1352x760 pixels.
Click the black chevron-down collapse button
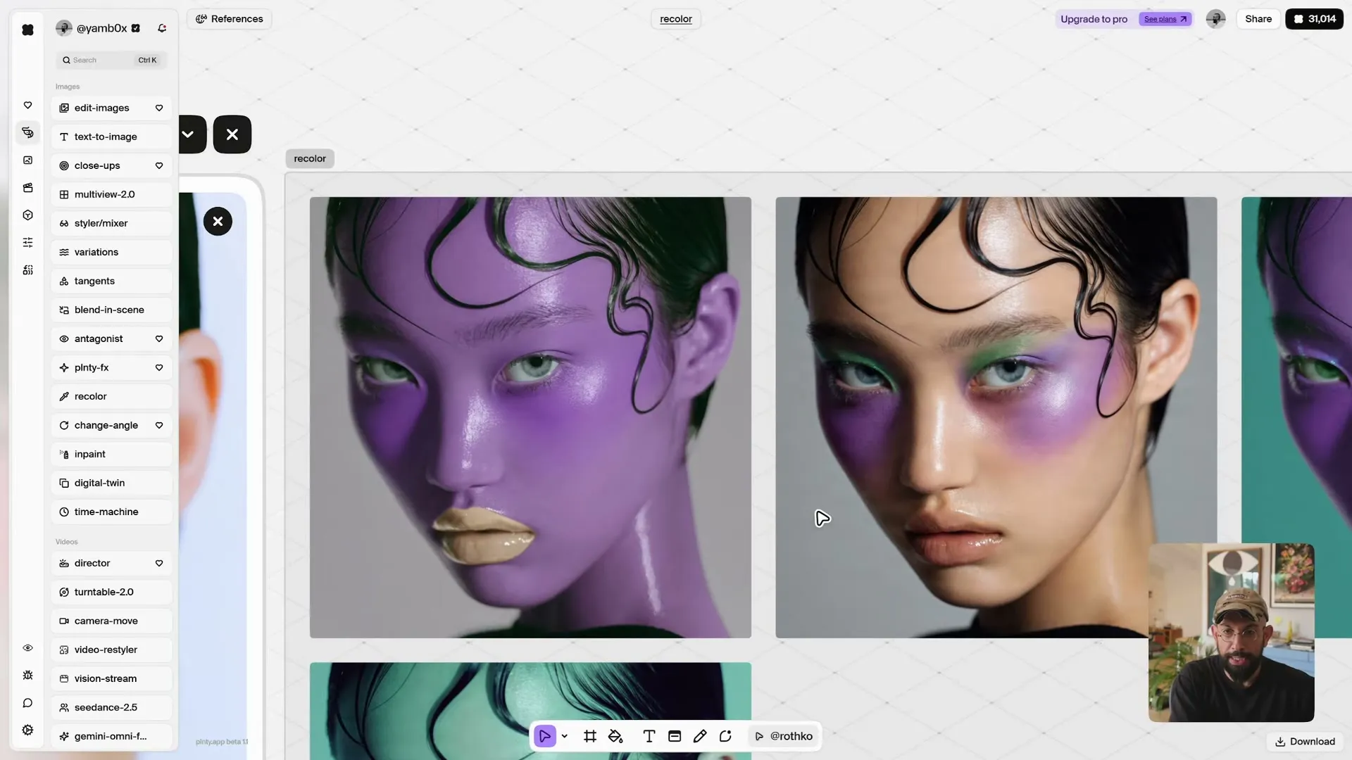pos(189,134)
